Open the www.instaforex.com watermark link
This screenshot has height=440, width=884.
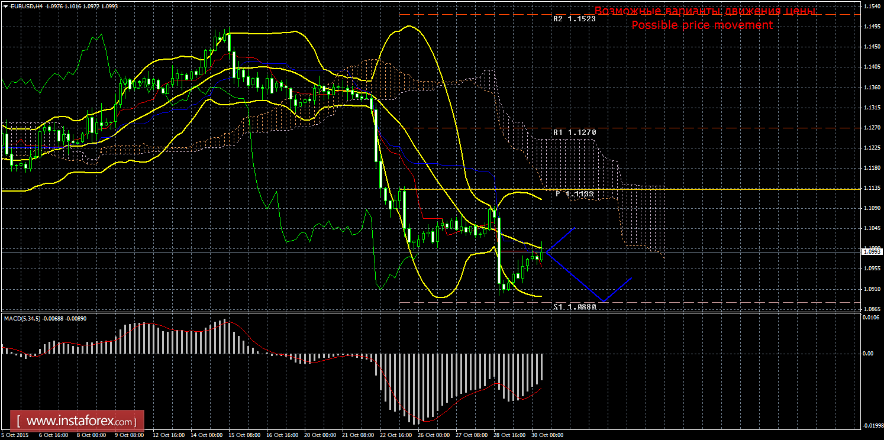click(81, 422)
